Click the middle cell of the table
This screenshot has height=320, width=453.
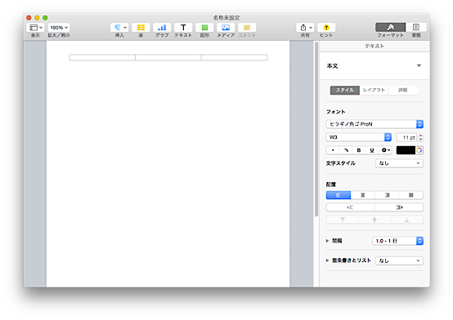168,57
